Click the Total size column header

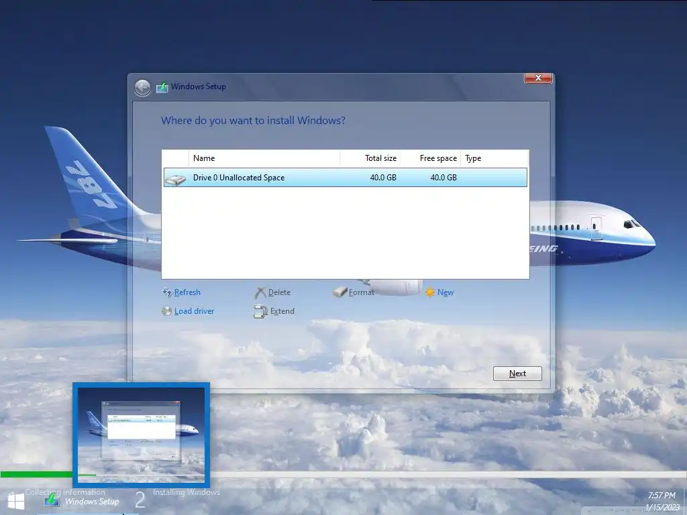click(370, 158)
